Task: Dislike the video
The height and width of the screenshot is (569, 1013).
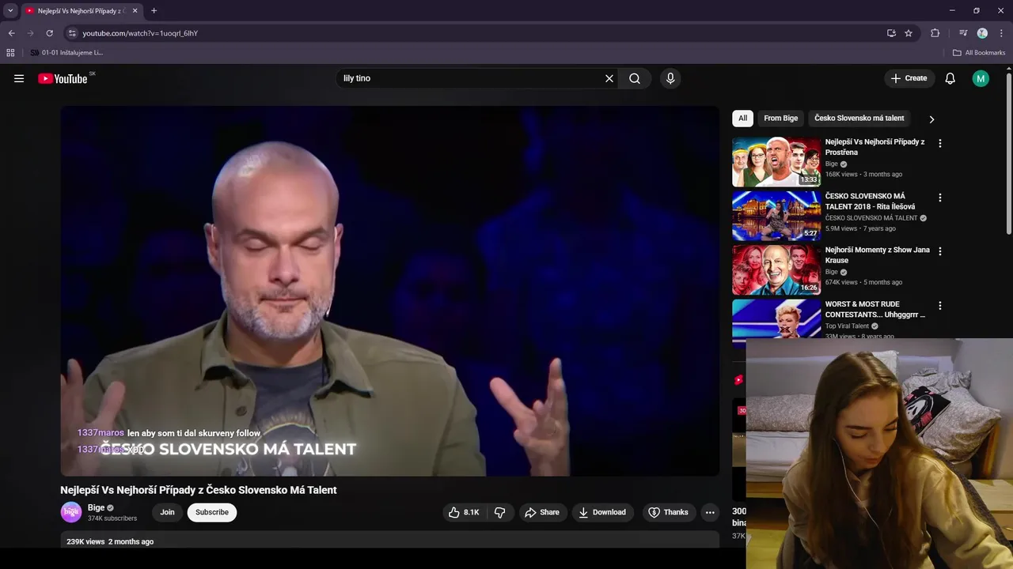Action: [500, 512]
